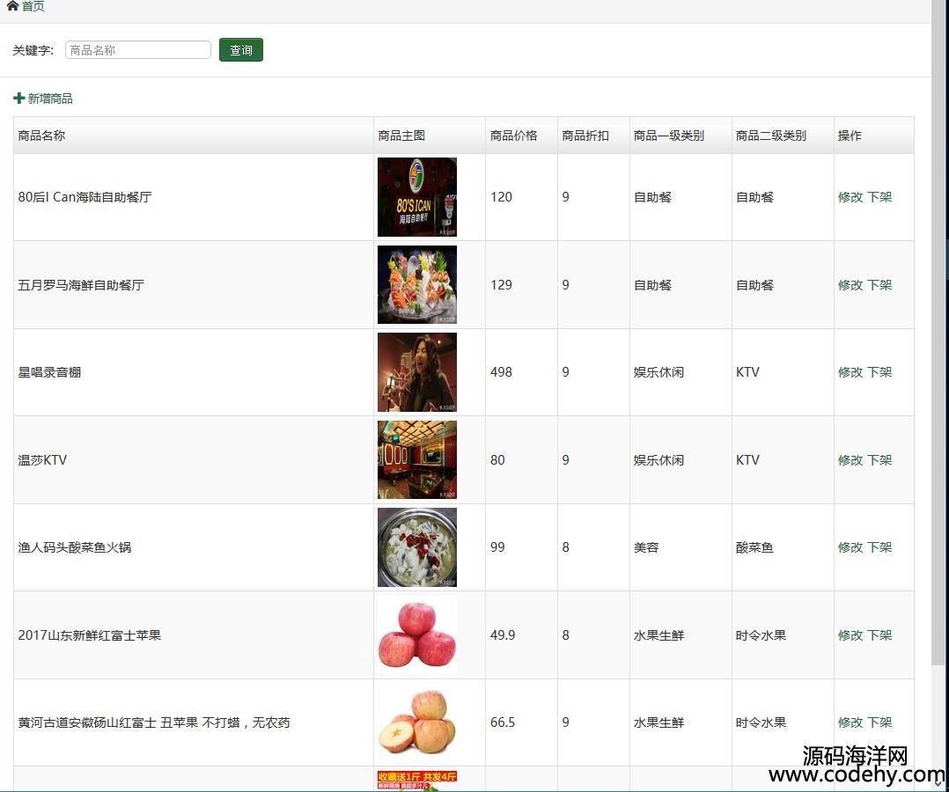
Task: Select product name 2017山东新鲜红富士苹果
Action: pos(90,635)
